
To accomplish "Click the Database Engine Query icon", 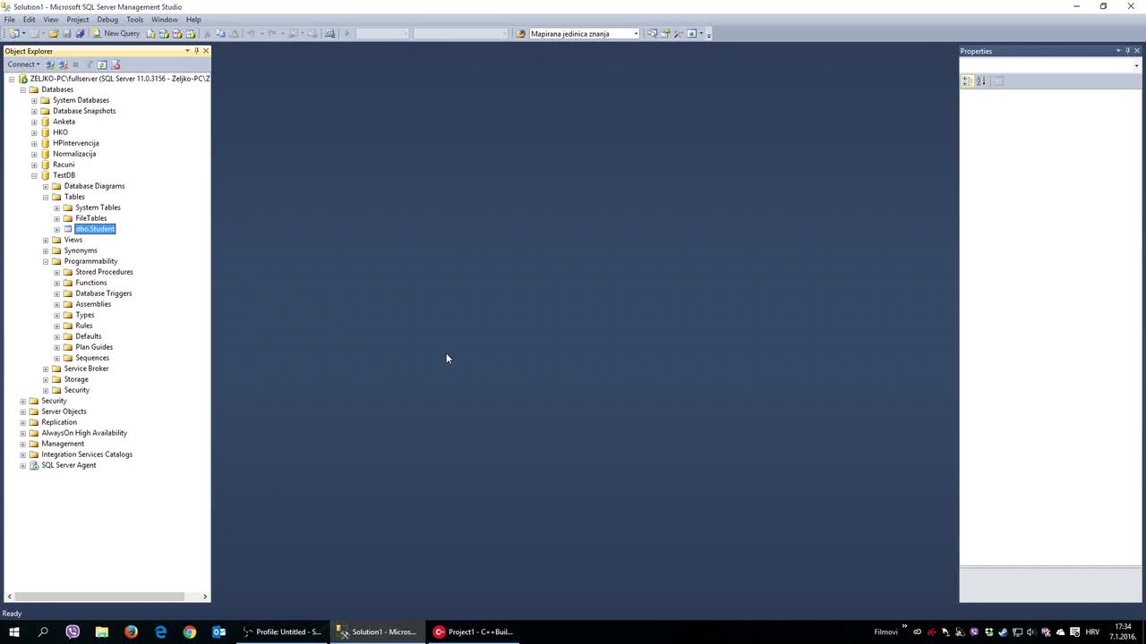I will point(151,33).
